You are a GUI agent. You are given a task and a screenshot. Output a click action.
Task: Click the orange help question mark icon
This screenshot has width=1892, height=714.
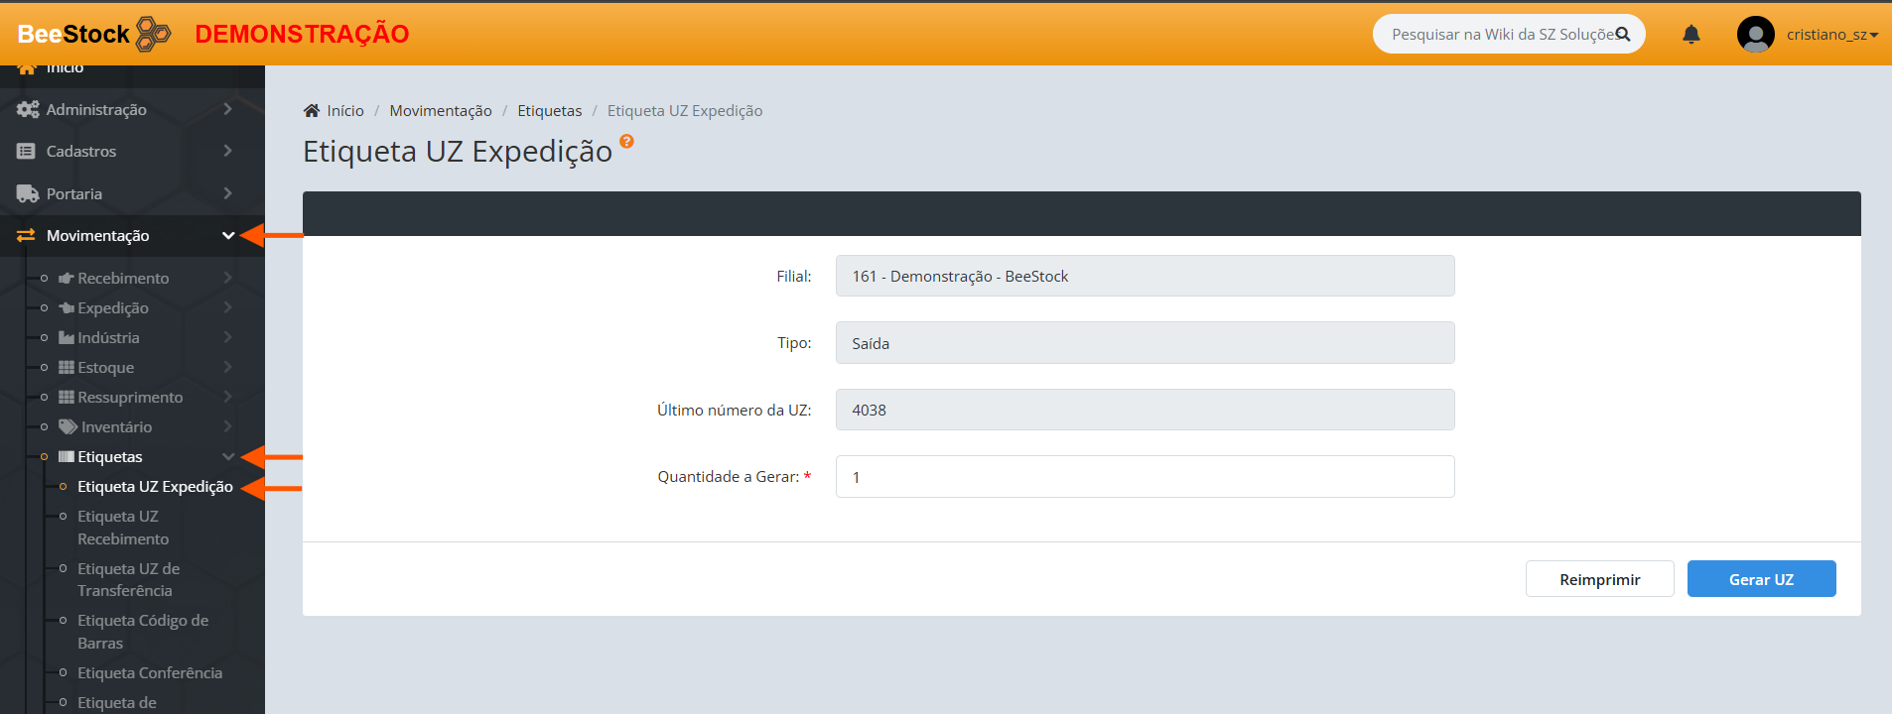[626, 142]
